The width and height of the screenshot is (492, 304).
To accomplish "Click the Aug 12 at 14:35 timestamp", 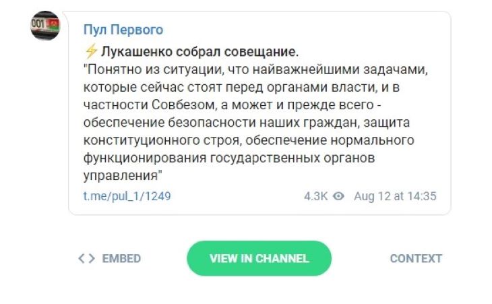I will (x=395, y=196).
